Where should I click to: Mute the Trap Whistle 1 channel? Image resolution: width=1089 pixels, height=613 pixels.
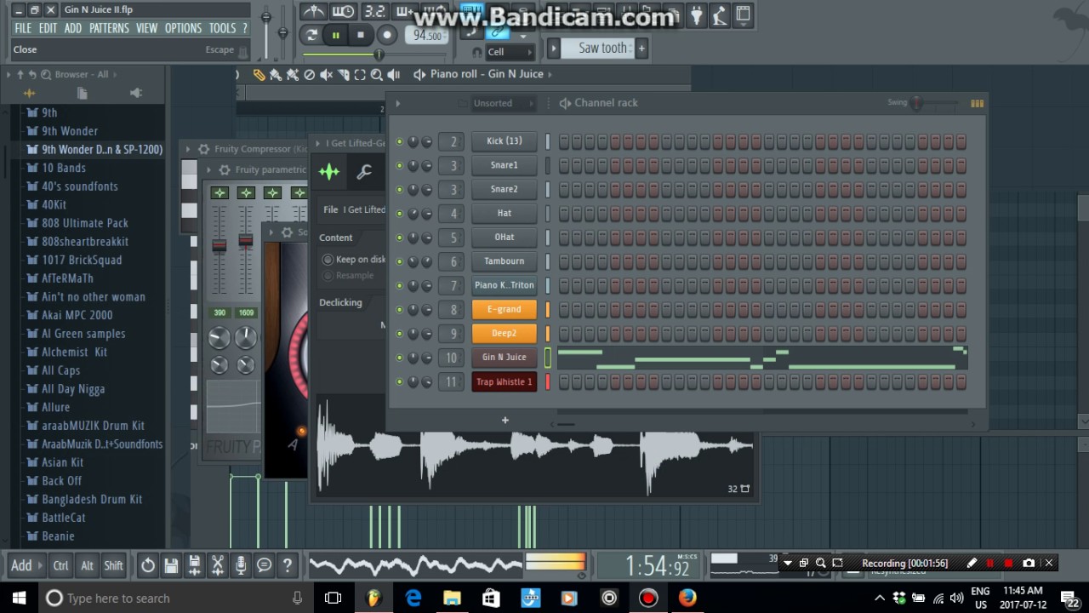click(x=400, y=381)
